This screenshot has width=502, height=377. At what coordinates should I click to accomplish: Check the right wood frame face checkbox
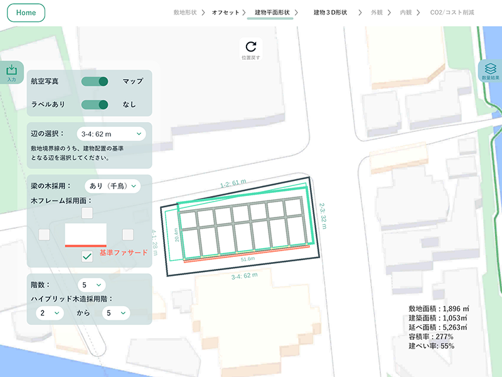click(128, 234)
